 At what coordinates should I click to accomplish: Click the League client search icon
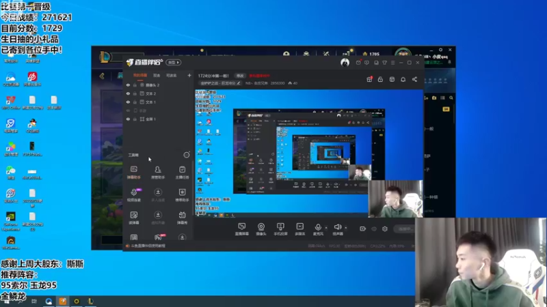point(451,98)
